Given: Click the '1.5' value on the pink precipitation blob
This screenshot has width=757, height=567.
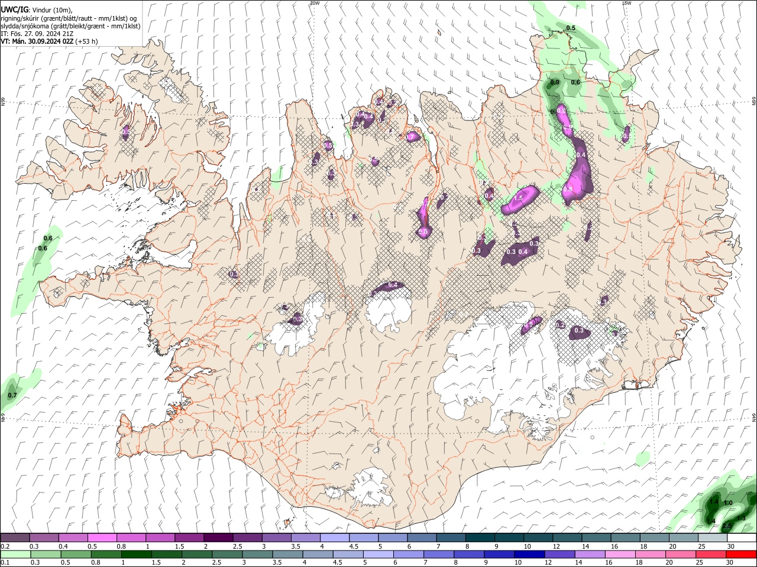Looking at the screenshot, I should (519, 198).
